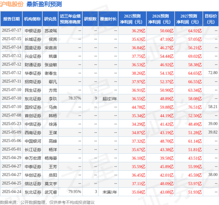This screenshot has width=219, height=205.
Task: Select the 近三年业绩预测准确度 column header
Action: coord(70,19)
